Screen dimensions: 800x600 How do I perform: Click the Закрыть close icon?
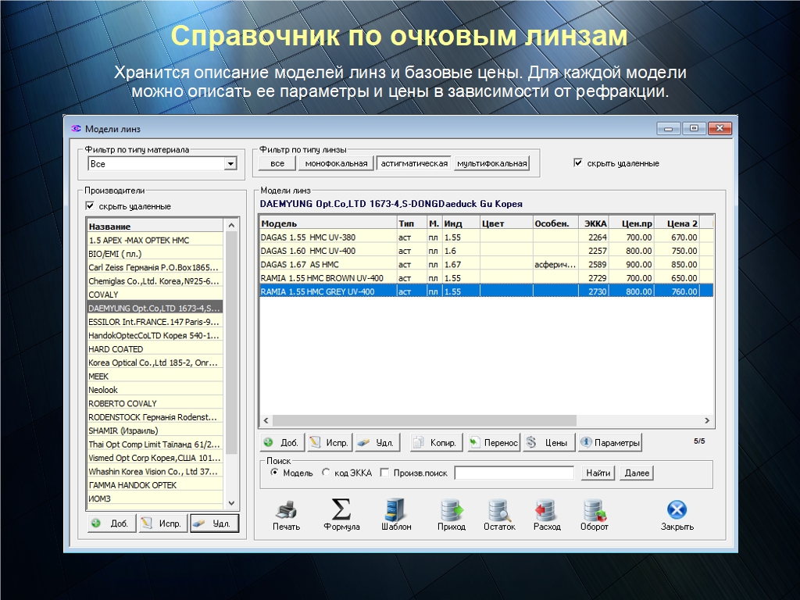[677, 511]
